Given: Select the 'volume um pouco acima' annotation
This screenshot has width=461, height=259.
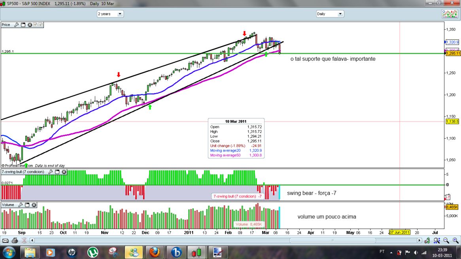Looking at the screenshot, I should click(x=327, y=217).
